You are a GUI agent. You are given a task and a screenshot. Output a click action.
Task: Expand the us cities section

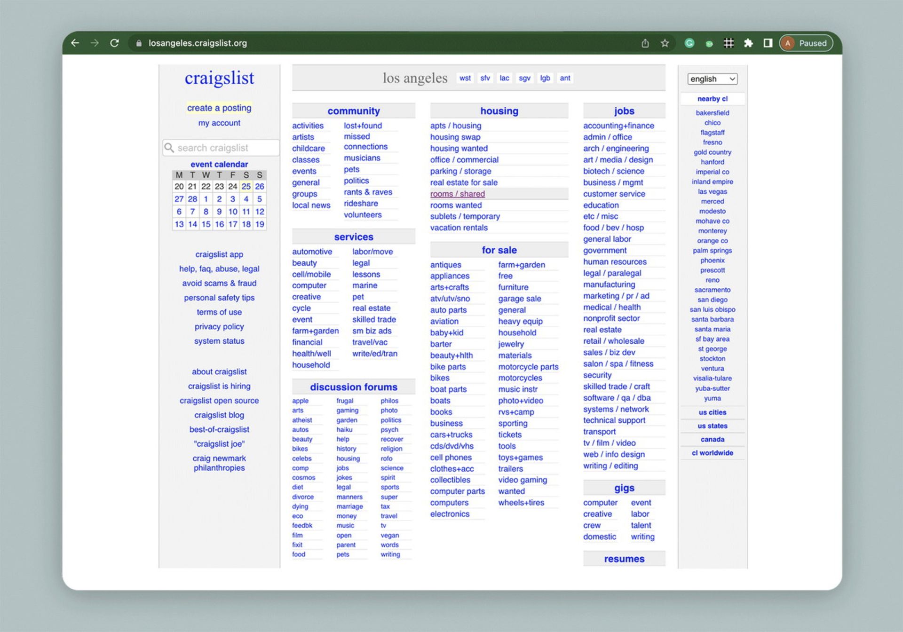pyautogui.click(x=712, y=412)
